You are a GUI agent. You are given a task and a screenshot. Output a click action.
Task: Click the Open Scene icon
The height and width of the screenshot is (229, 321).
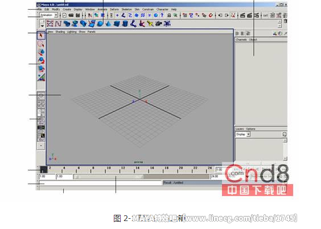(71, 15)
